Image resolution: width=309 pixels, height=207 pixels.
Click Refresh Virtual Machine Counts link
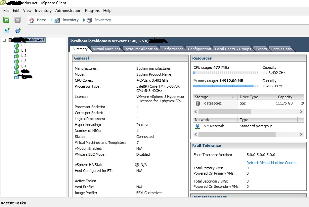point(271,163)
